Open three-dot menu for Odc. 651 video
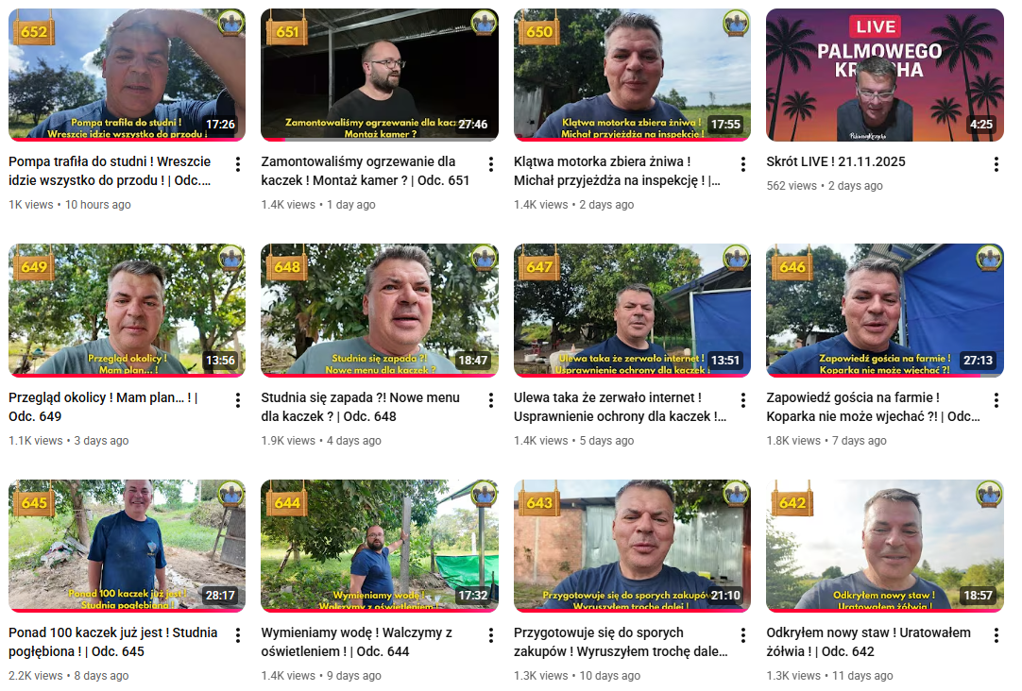 (491, 164)
